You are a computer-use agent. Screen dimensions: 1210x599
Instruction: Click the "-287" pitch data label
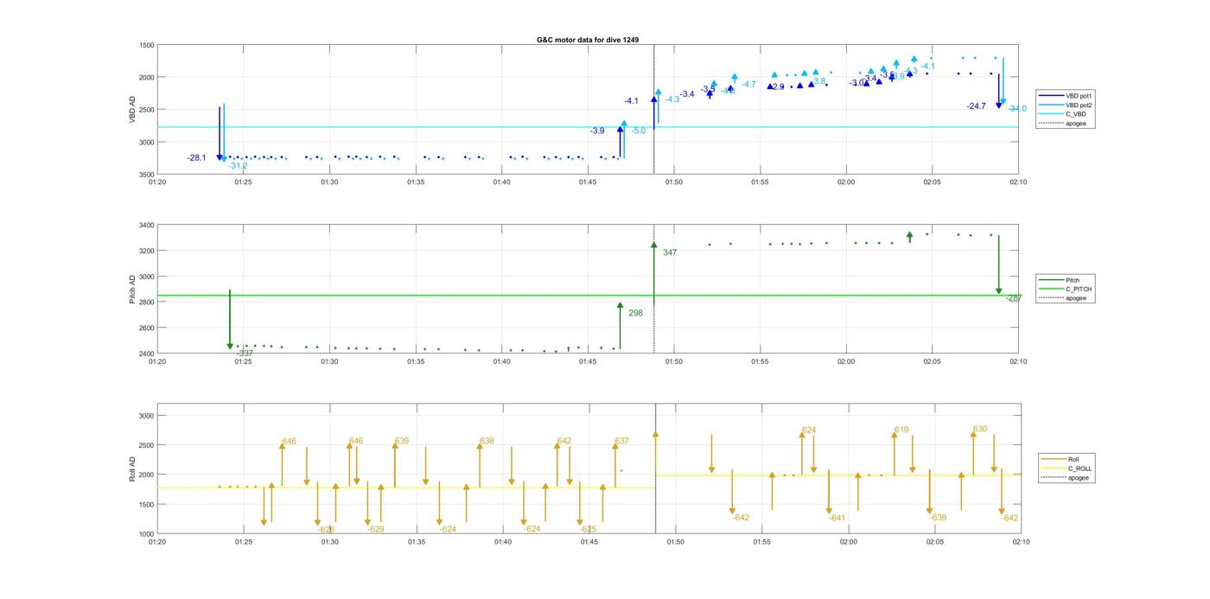click(x=1014, y=298)
